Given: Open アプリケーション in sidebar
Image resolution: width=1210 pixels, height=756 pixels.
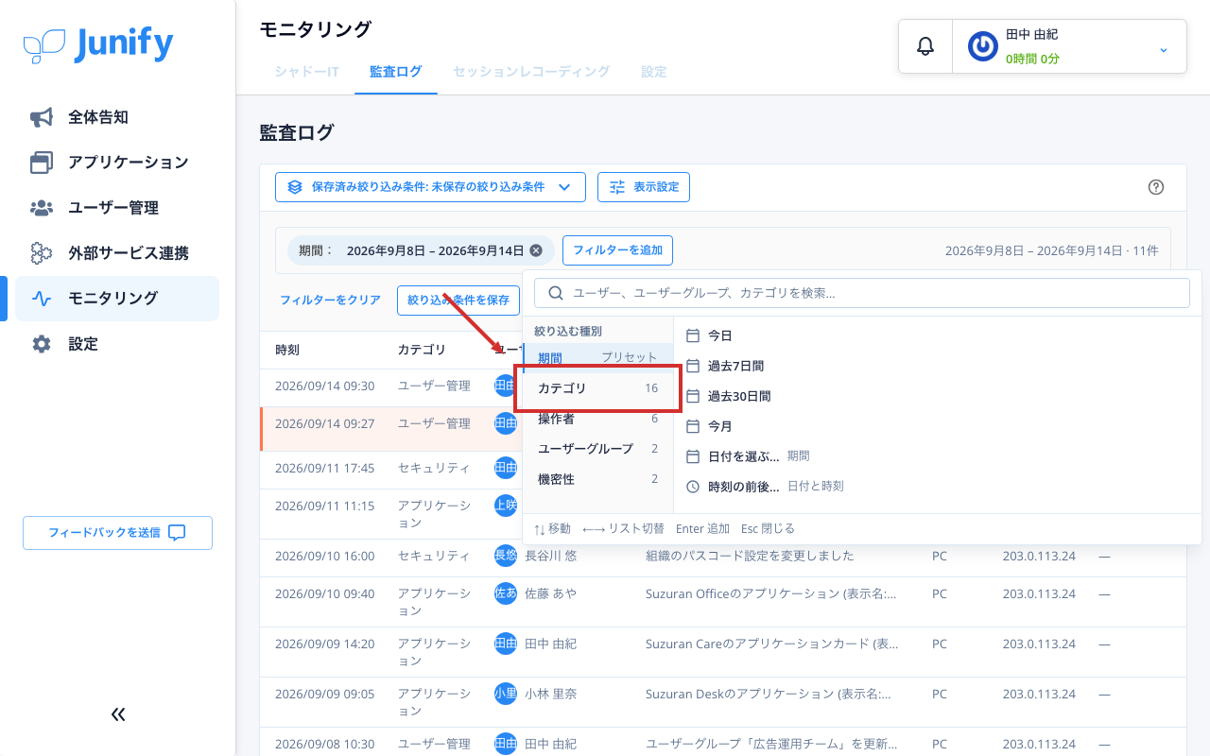Looking at the screenshot, I should point(117,163).
